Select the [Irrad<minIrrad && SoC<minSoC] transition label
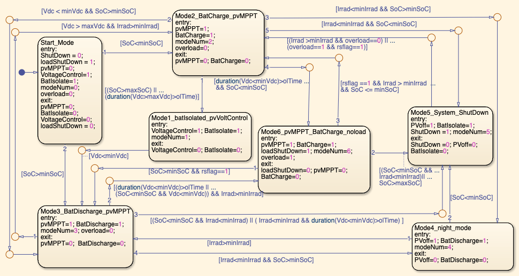Screen dimensions: 519x276 point(369,24)
